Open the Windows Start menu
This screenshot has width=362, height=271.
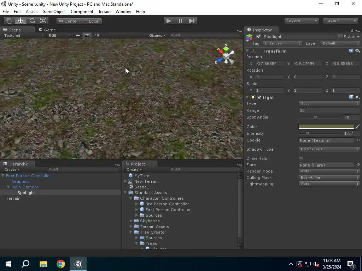tap(8, 264)
